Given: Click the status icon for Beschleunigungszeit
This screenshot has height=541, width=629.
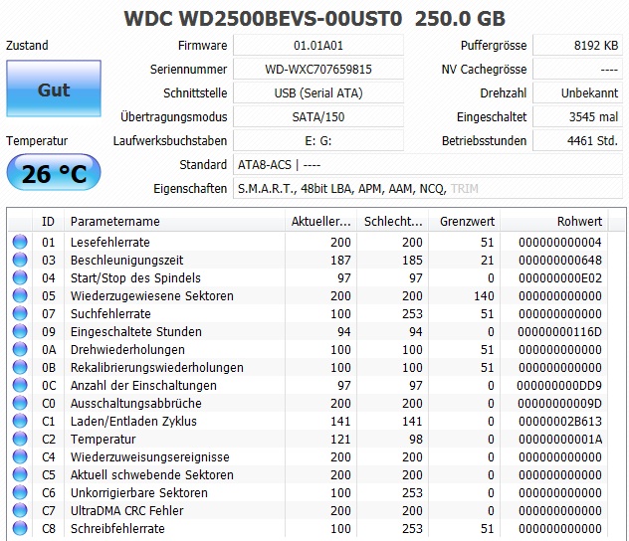Looking at the screenshot, I should 20,261.
